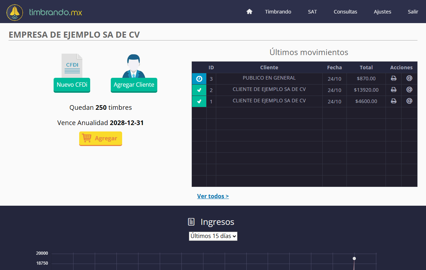426x270 pixels.
Task: Click the Agregar Cliente button
Action: (x=134, y=85)
